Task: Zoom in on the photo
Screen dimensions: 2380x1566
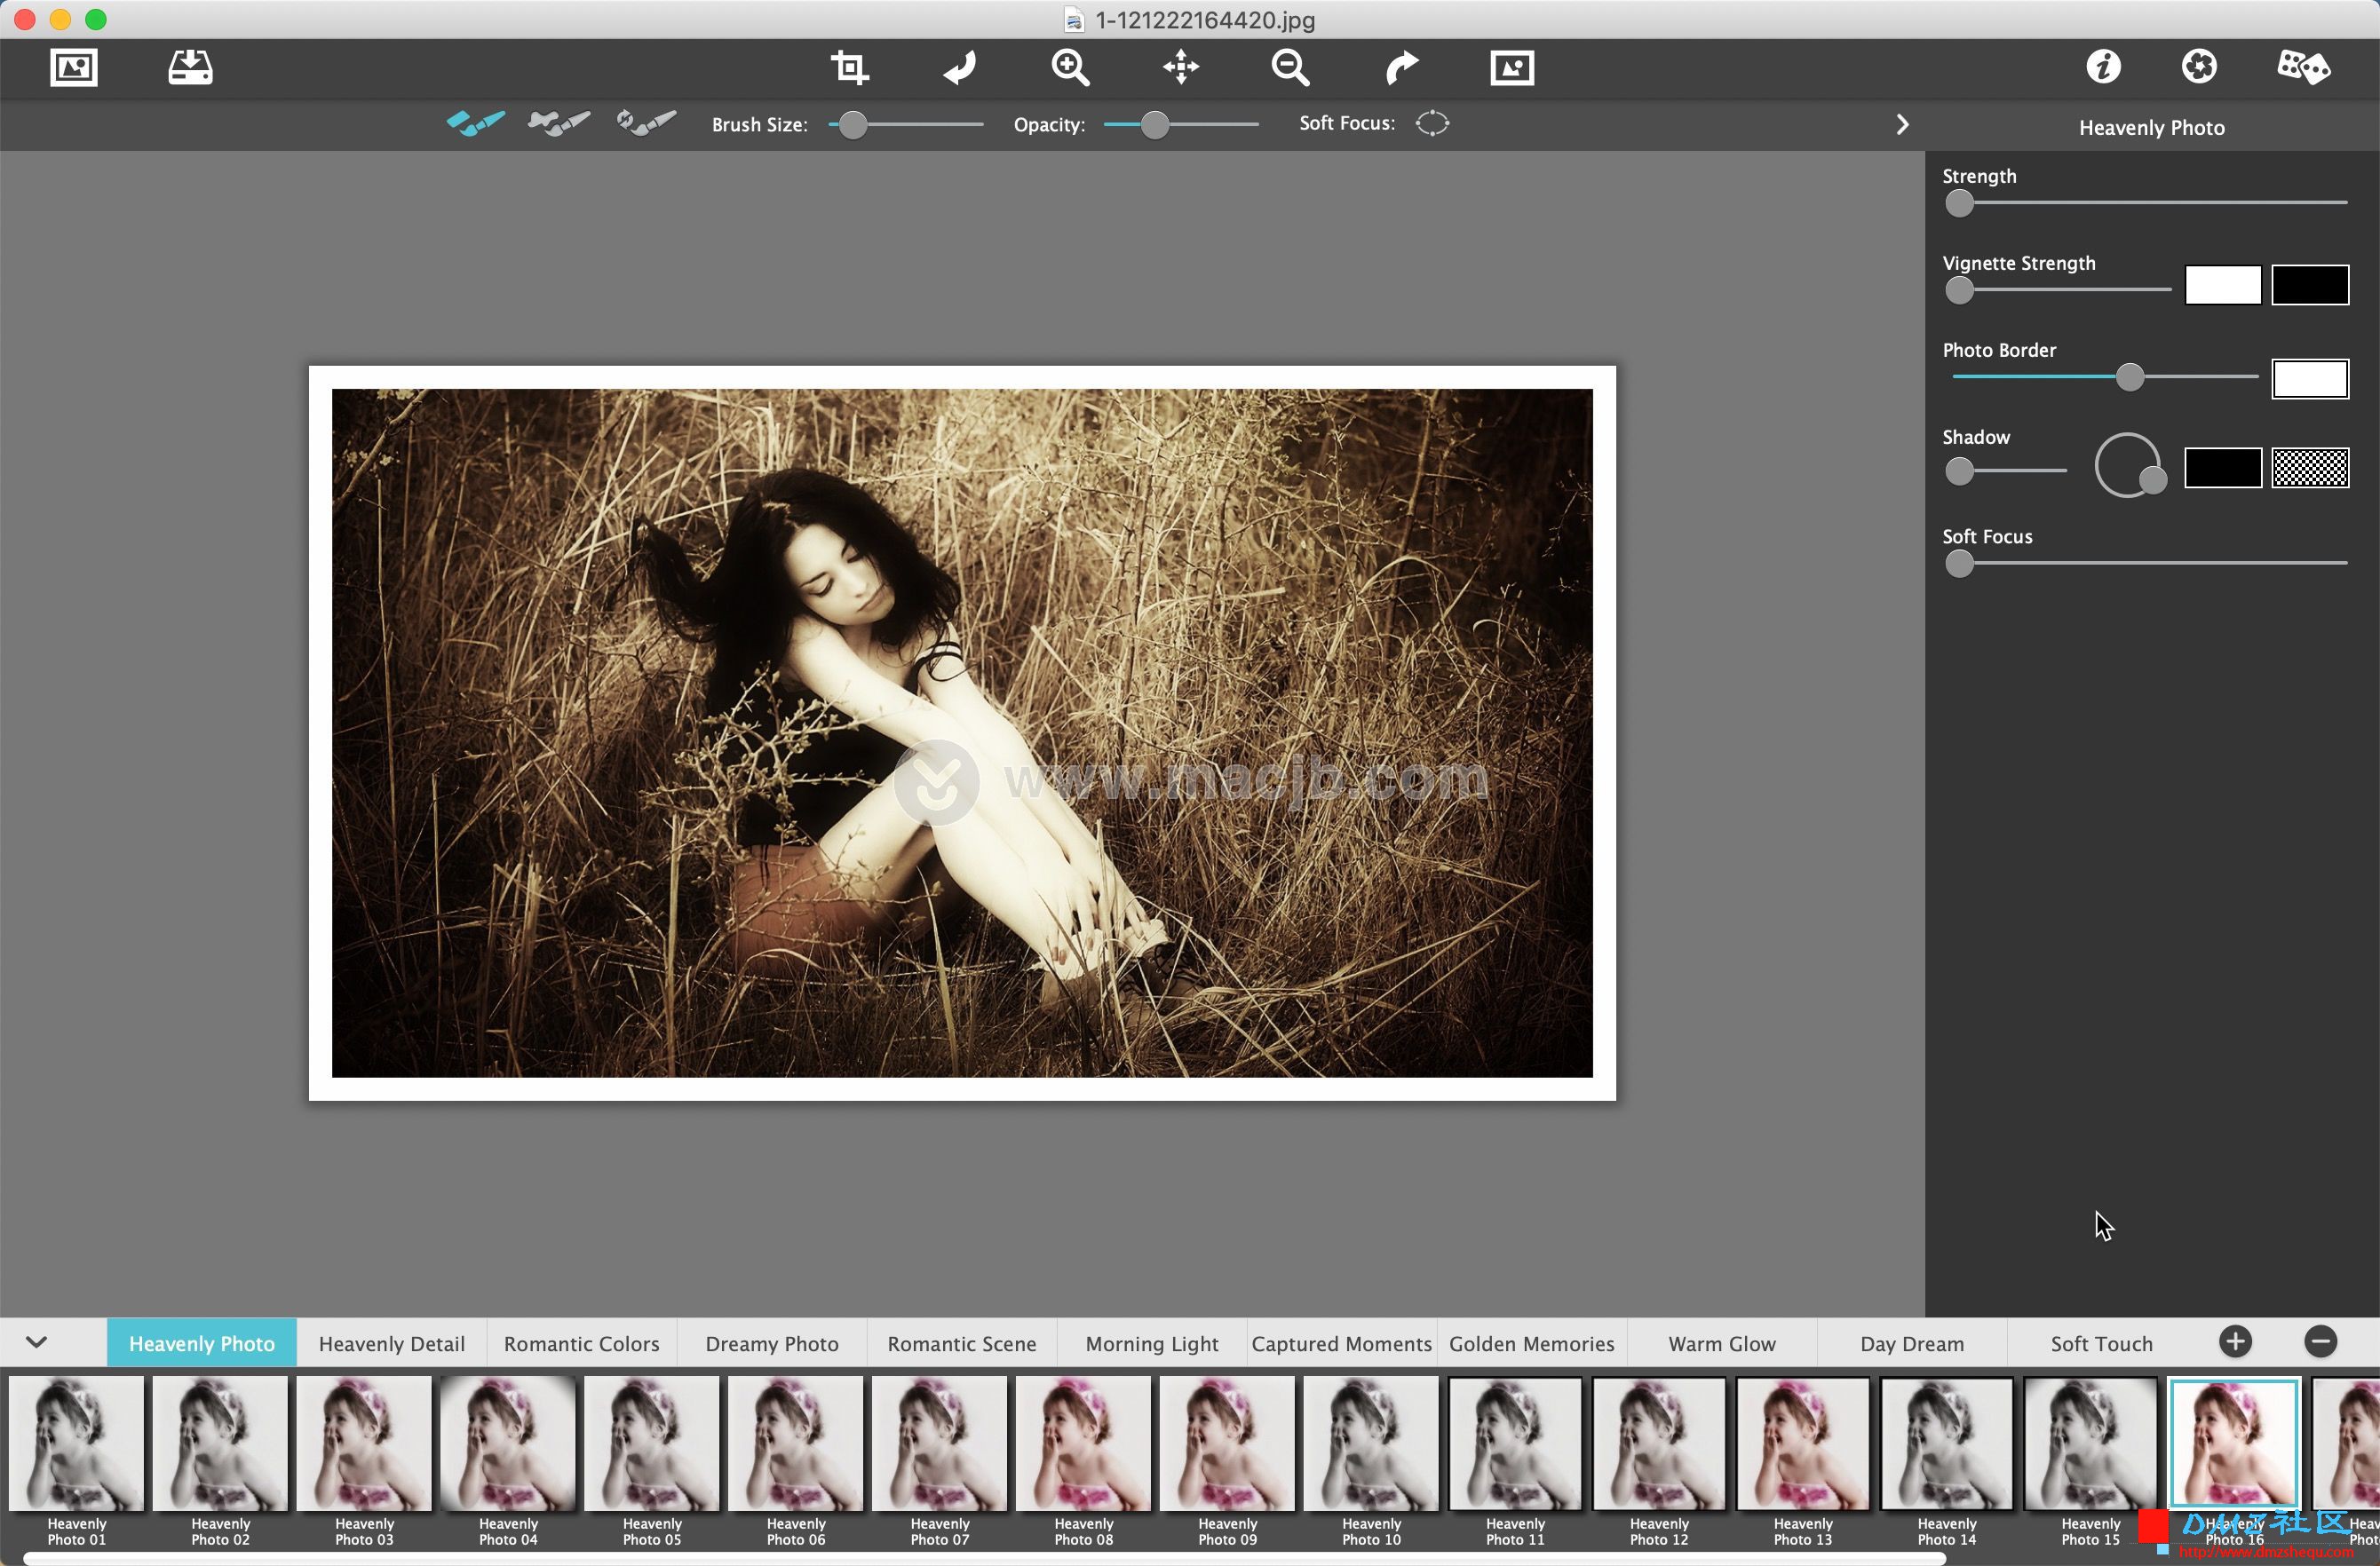Action: pos(1070,68)
